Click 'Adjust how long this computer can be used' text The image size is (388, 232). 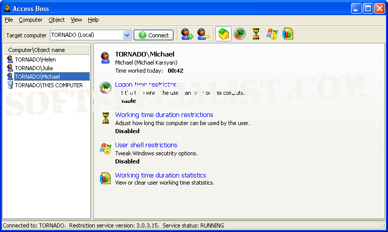click(x=183, y=123)
